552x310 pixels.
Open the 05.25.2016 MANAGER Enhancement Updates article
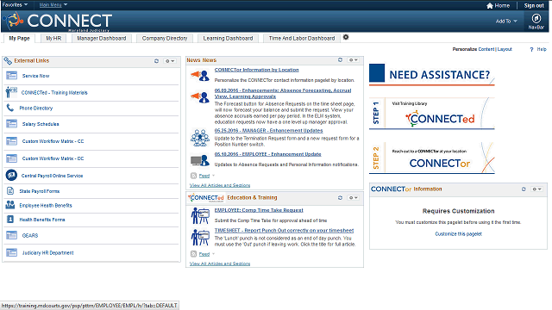pyautogui.click(x=268, y=130)
